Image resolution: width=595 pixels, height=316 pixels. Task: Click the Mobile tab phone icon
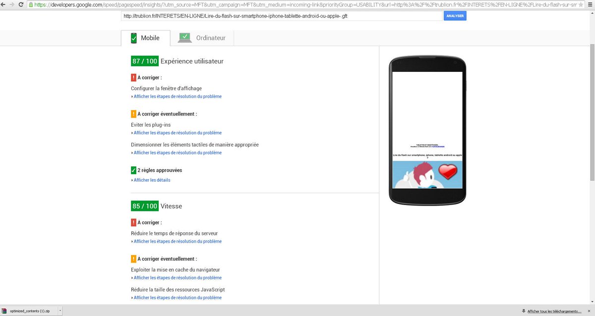pyautogui.click(x=133, y=38)
